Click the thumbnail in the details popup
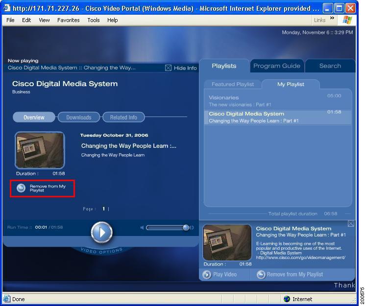This screenshot has height=306, width=365. tap(227, 242)
